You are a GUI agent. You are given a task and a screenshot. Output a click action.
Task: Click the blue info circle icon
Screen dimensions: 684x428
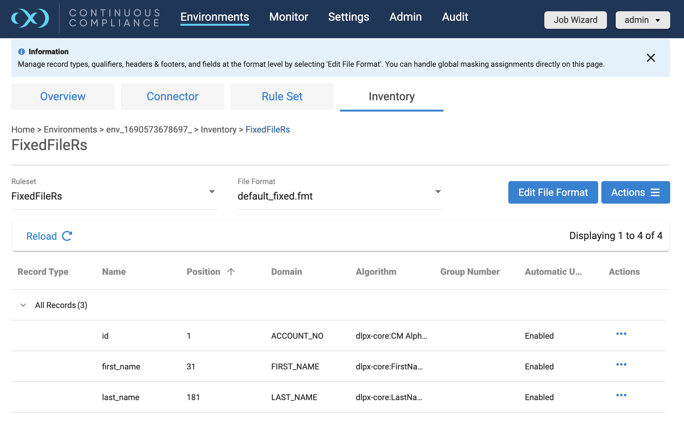(x=21, y=52)
